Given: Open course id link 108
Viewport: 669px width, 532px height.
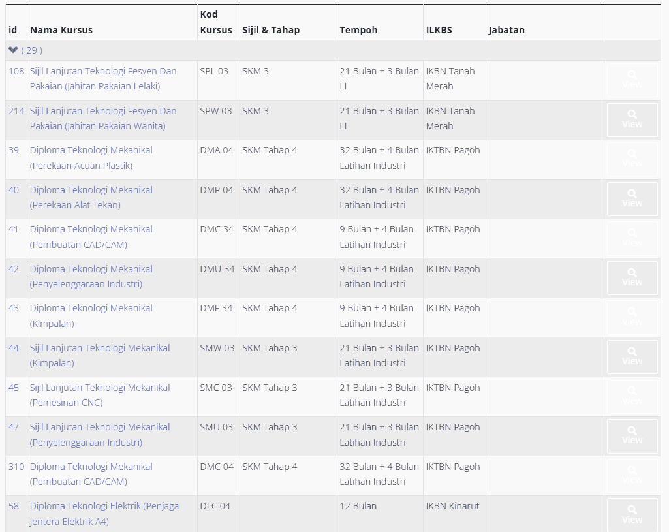Looking at the screenshot, I should tap(16, 71).
